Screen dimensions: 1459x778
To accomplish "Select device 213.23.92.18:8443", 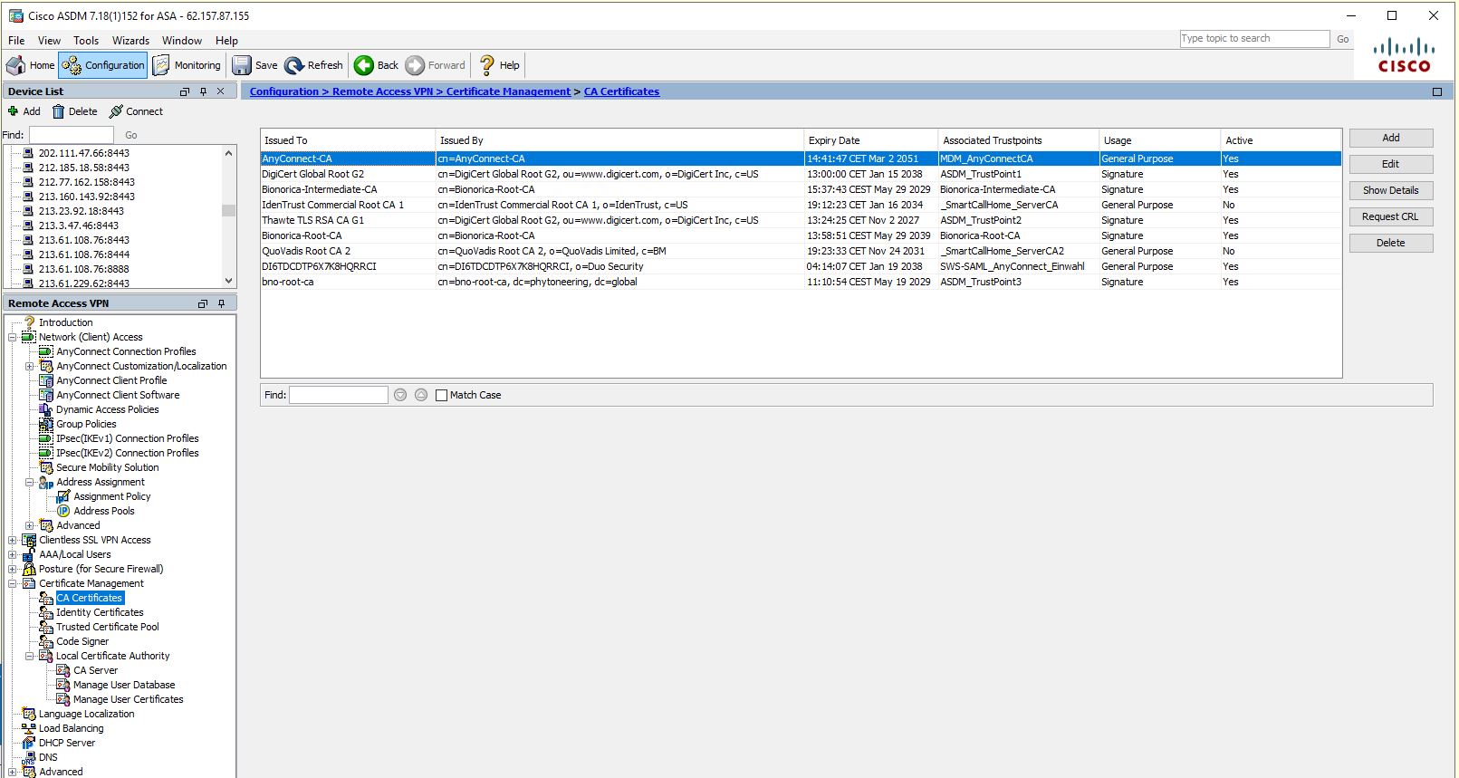I will click(x=82, y=211).
